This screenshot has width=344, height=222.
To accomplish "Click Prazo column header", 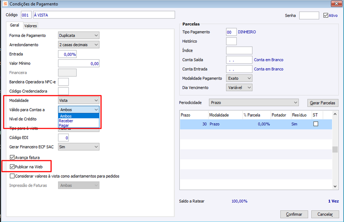I will tap(194, 115).
